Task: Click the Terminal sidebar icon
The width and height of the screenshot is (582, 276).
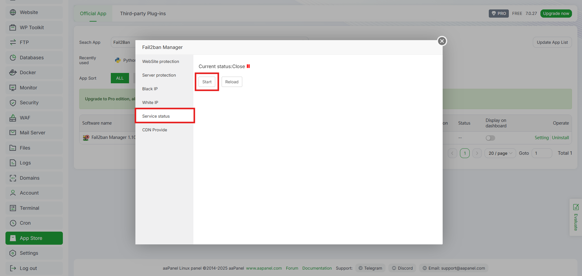Action: [13, 208]
